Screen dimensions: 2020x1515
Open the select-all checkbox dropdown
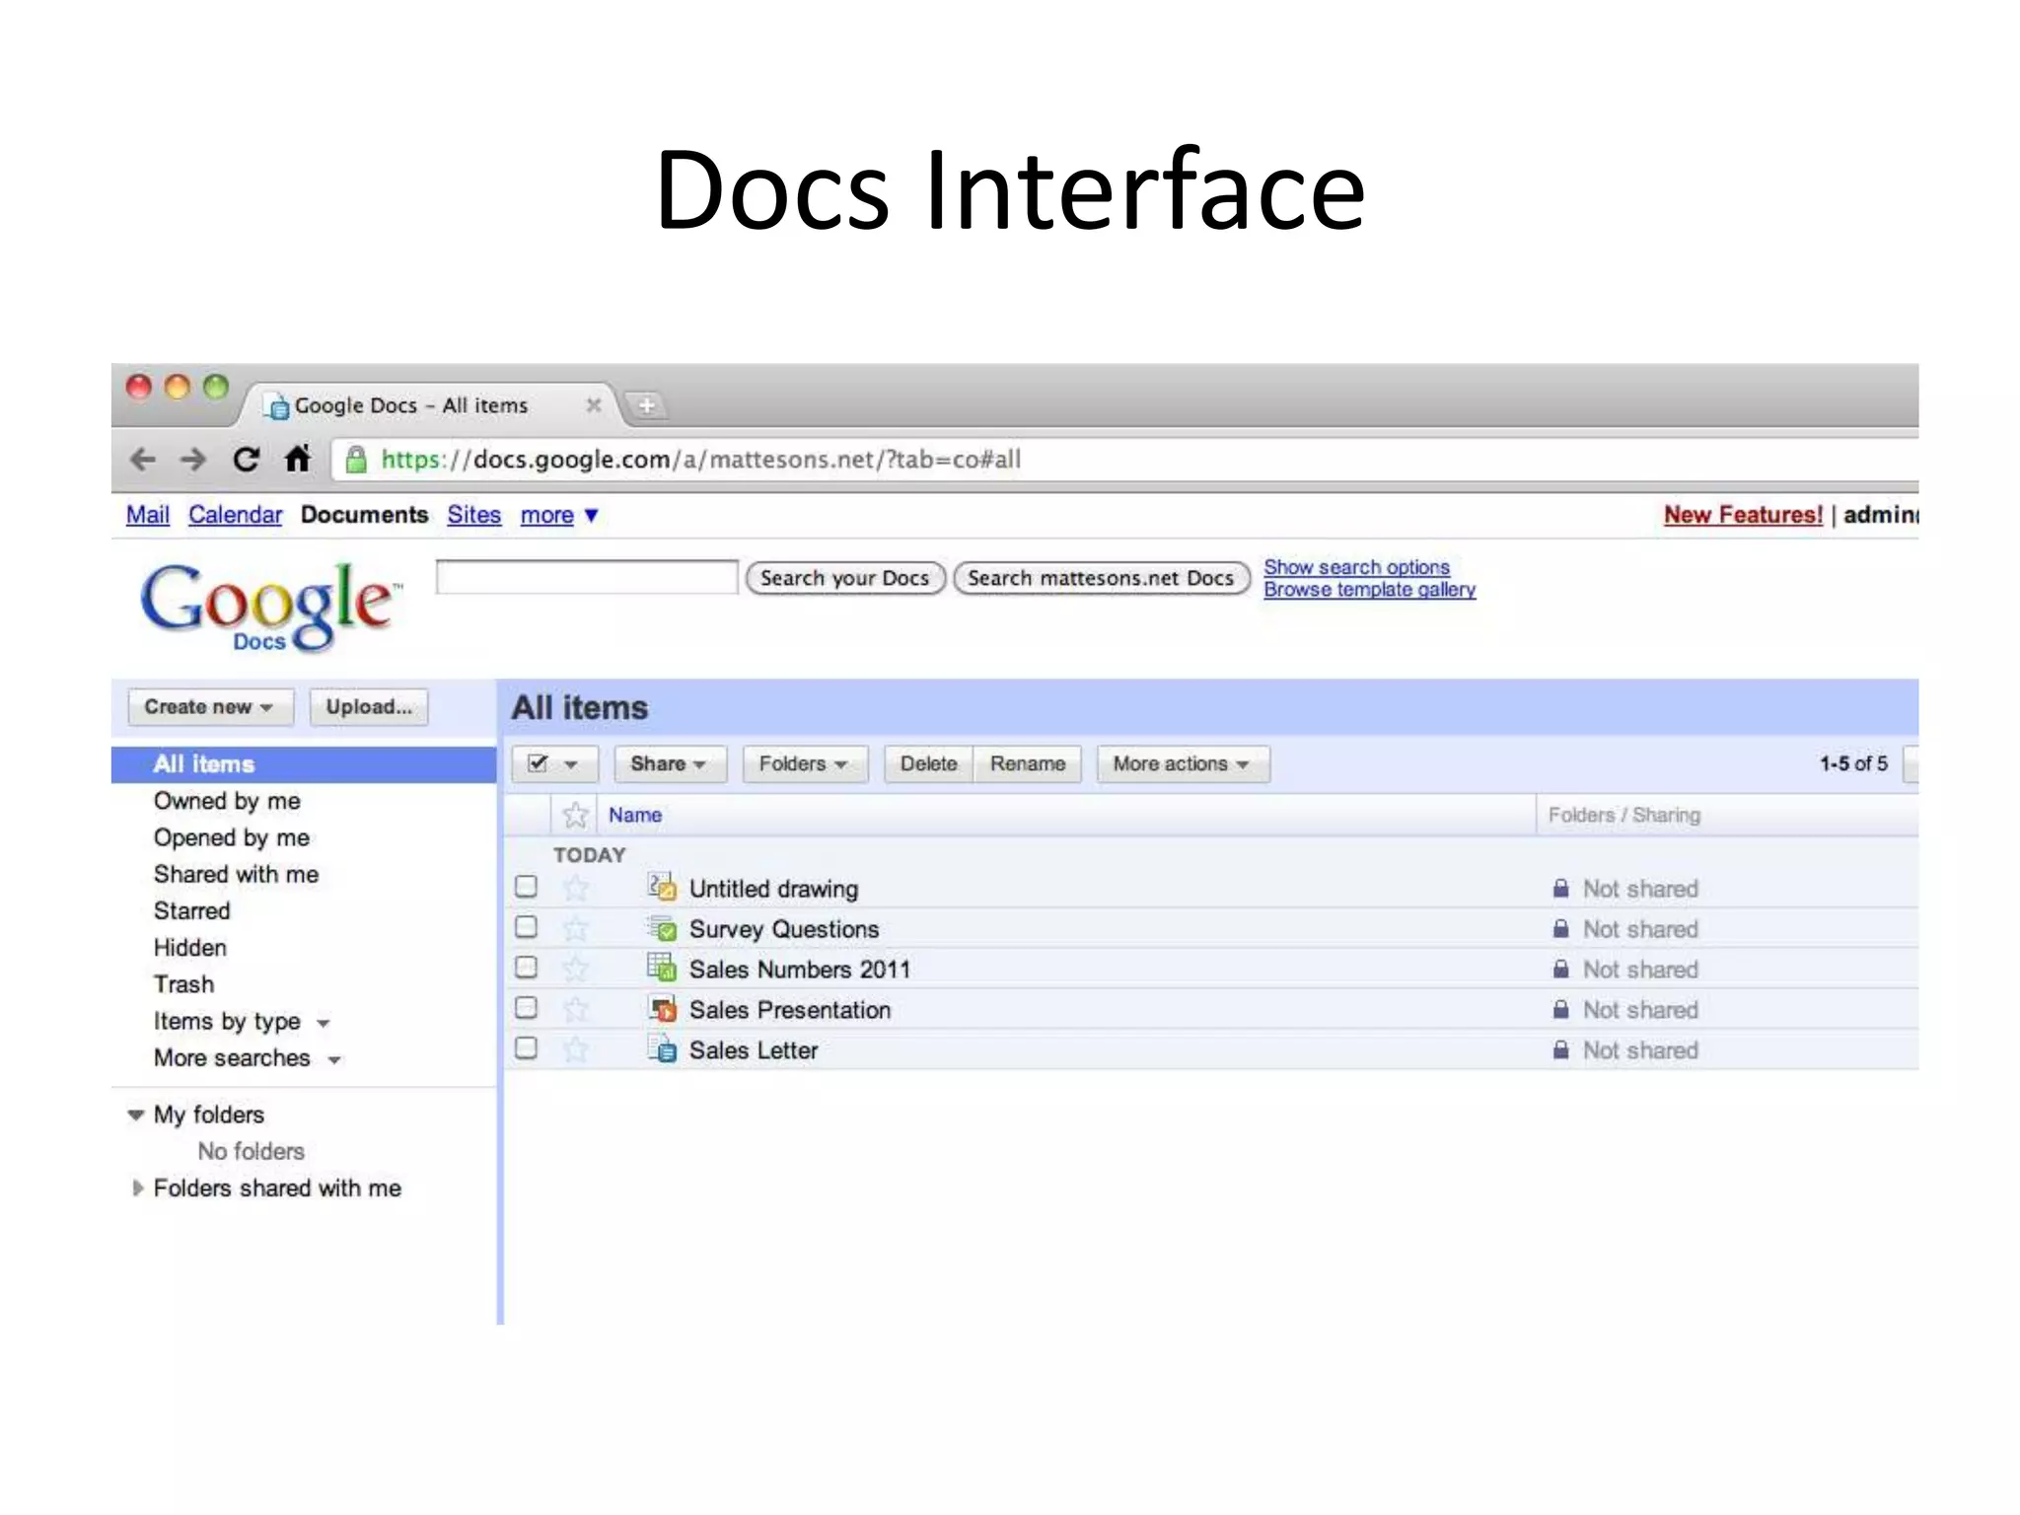coord(554,763)
